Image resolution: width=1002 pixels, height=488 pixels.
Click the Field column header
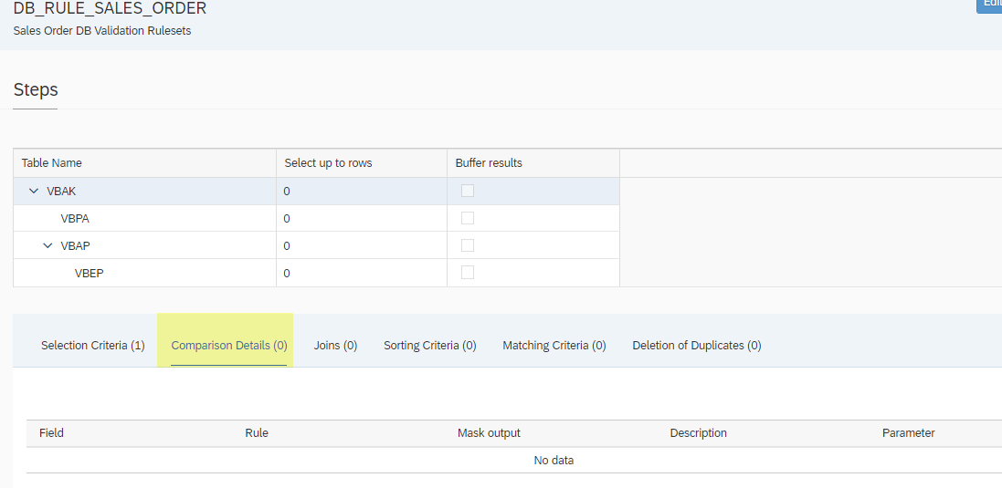(x=52, y=433)
